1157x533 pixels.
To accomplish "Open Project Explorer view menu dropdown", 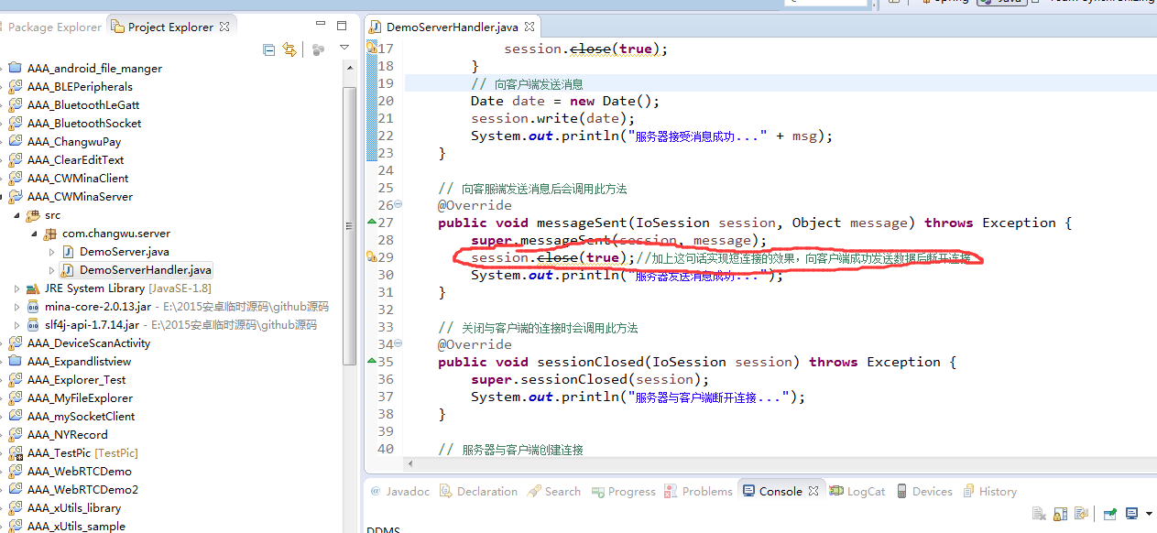I will 344,48.
